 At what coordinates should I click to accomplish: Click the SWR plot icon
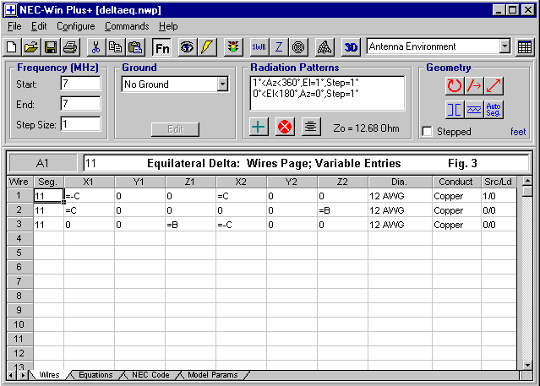[258, 47]
